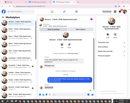The height and width of the screenshot is (103, 130).
Task: Mute conversation bell icon
Action: click(108, 34)
